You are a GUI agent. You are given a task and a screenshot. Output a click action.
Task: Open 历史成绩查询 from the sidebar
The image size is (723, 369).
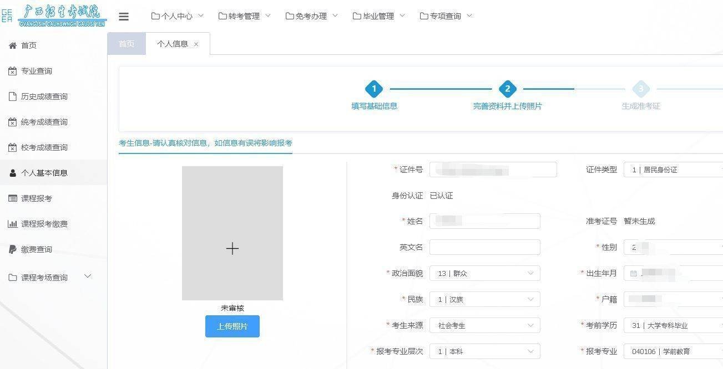tap(13, 96)
